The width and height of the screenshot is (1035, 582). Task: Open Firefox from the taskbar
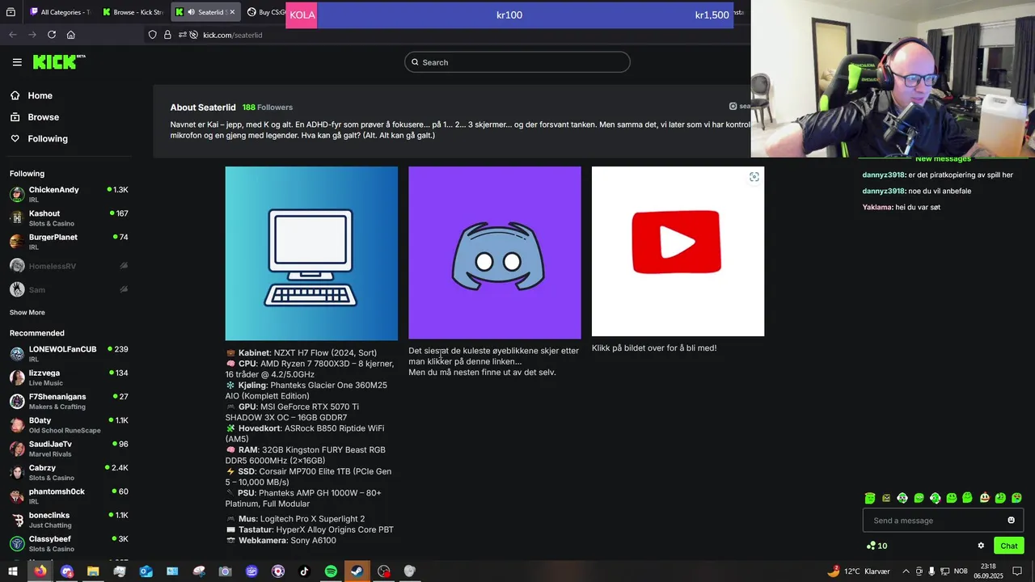coord(40,571)
